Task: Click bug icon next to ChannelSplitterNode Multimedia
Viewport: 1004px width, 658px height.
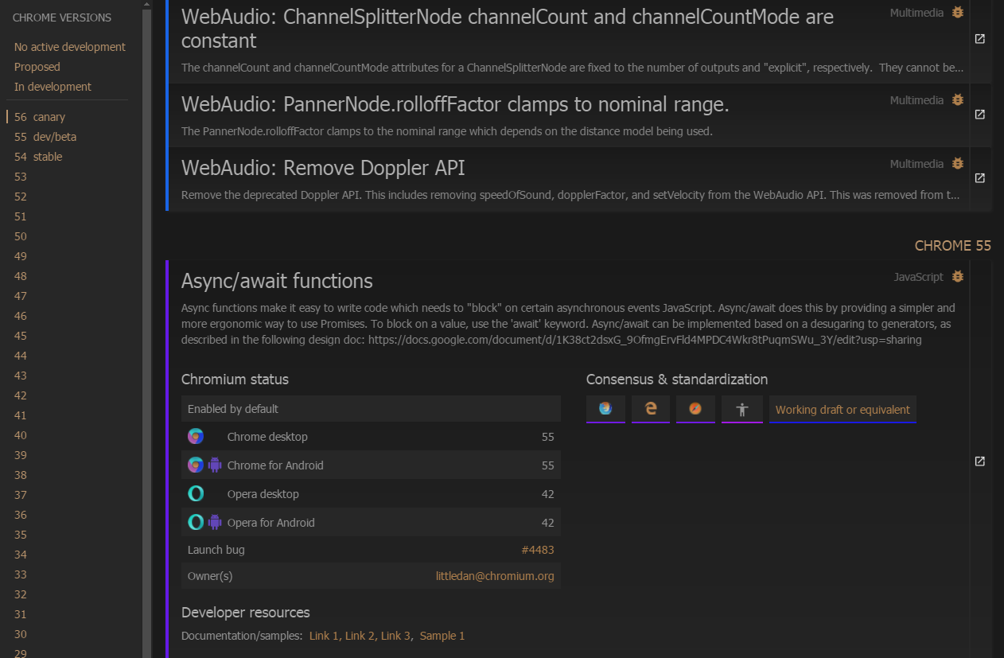Action: pyautogui.click(x=958, y=13)
